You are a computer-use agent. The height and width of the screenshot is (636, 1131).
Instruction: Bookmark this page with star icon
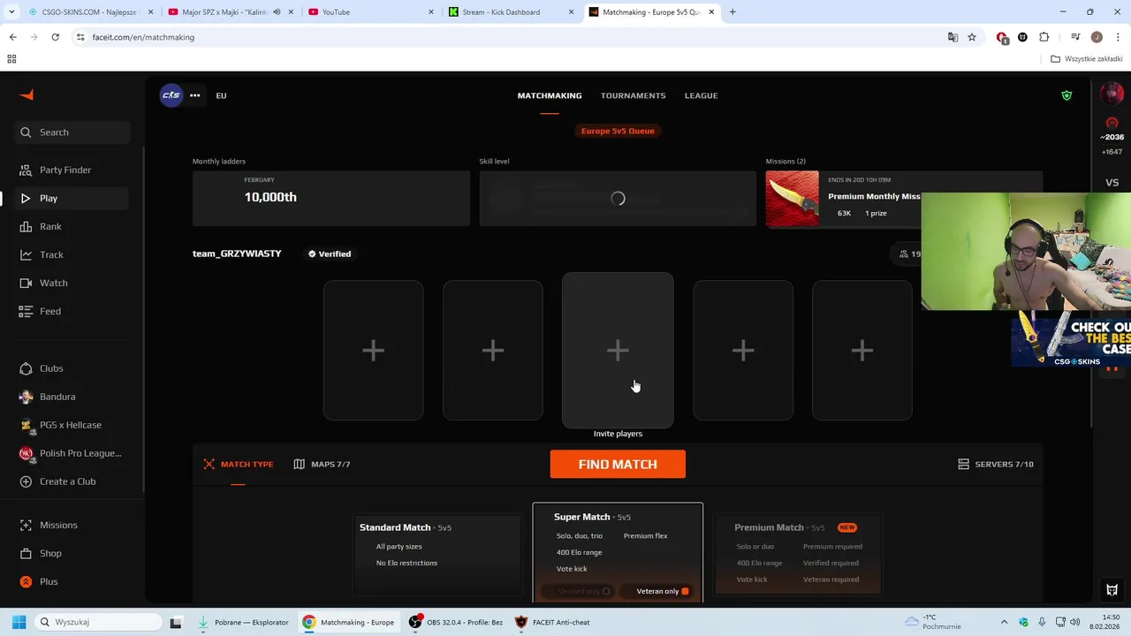pyautogui.click(x=972, y=37)
